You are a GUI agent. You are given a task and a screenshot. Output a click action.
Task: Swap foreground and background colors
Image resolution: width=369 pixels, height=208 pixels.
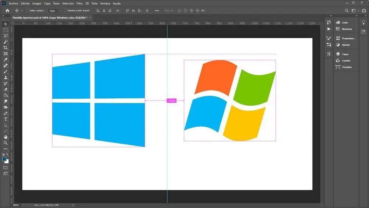[7, 154]
